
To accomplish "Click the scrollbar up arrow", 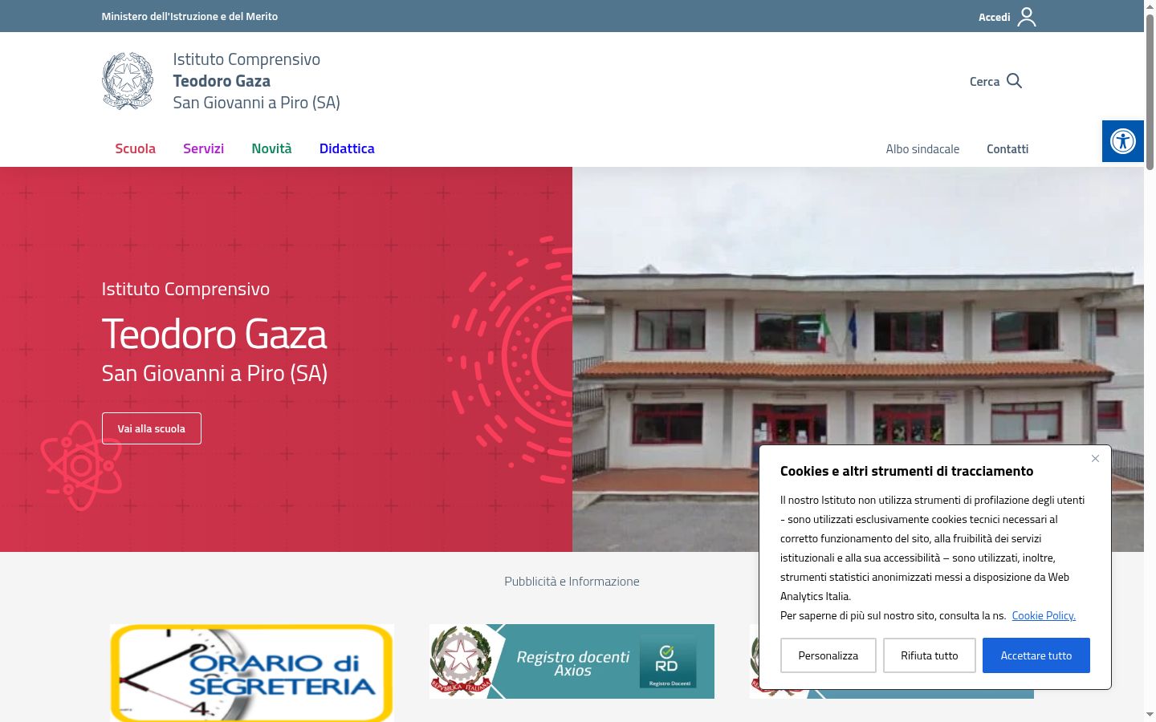I will coord(1150,6).
